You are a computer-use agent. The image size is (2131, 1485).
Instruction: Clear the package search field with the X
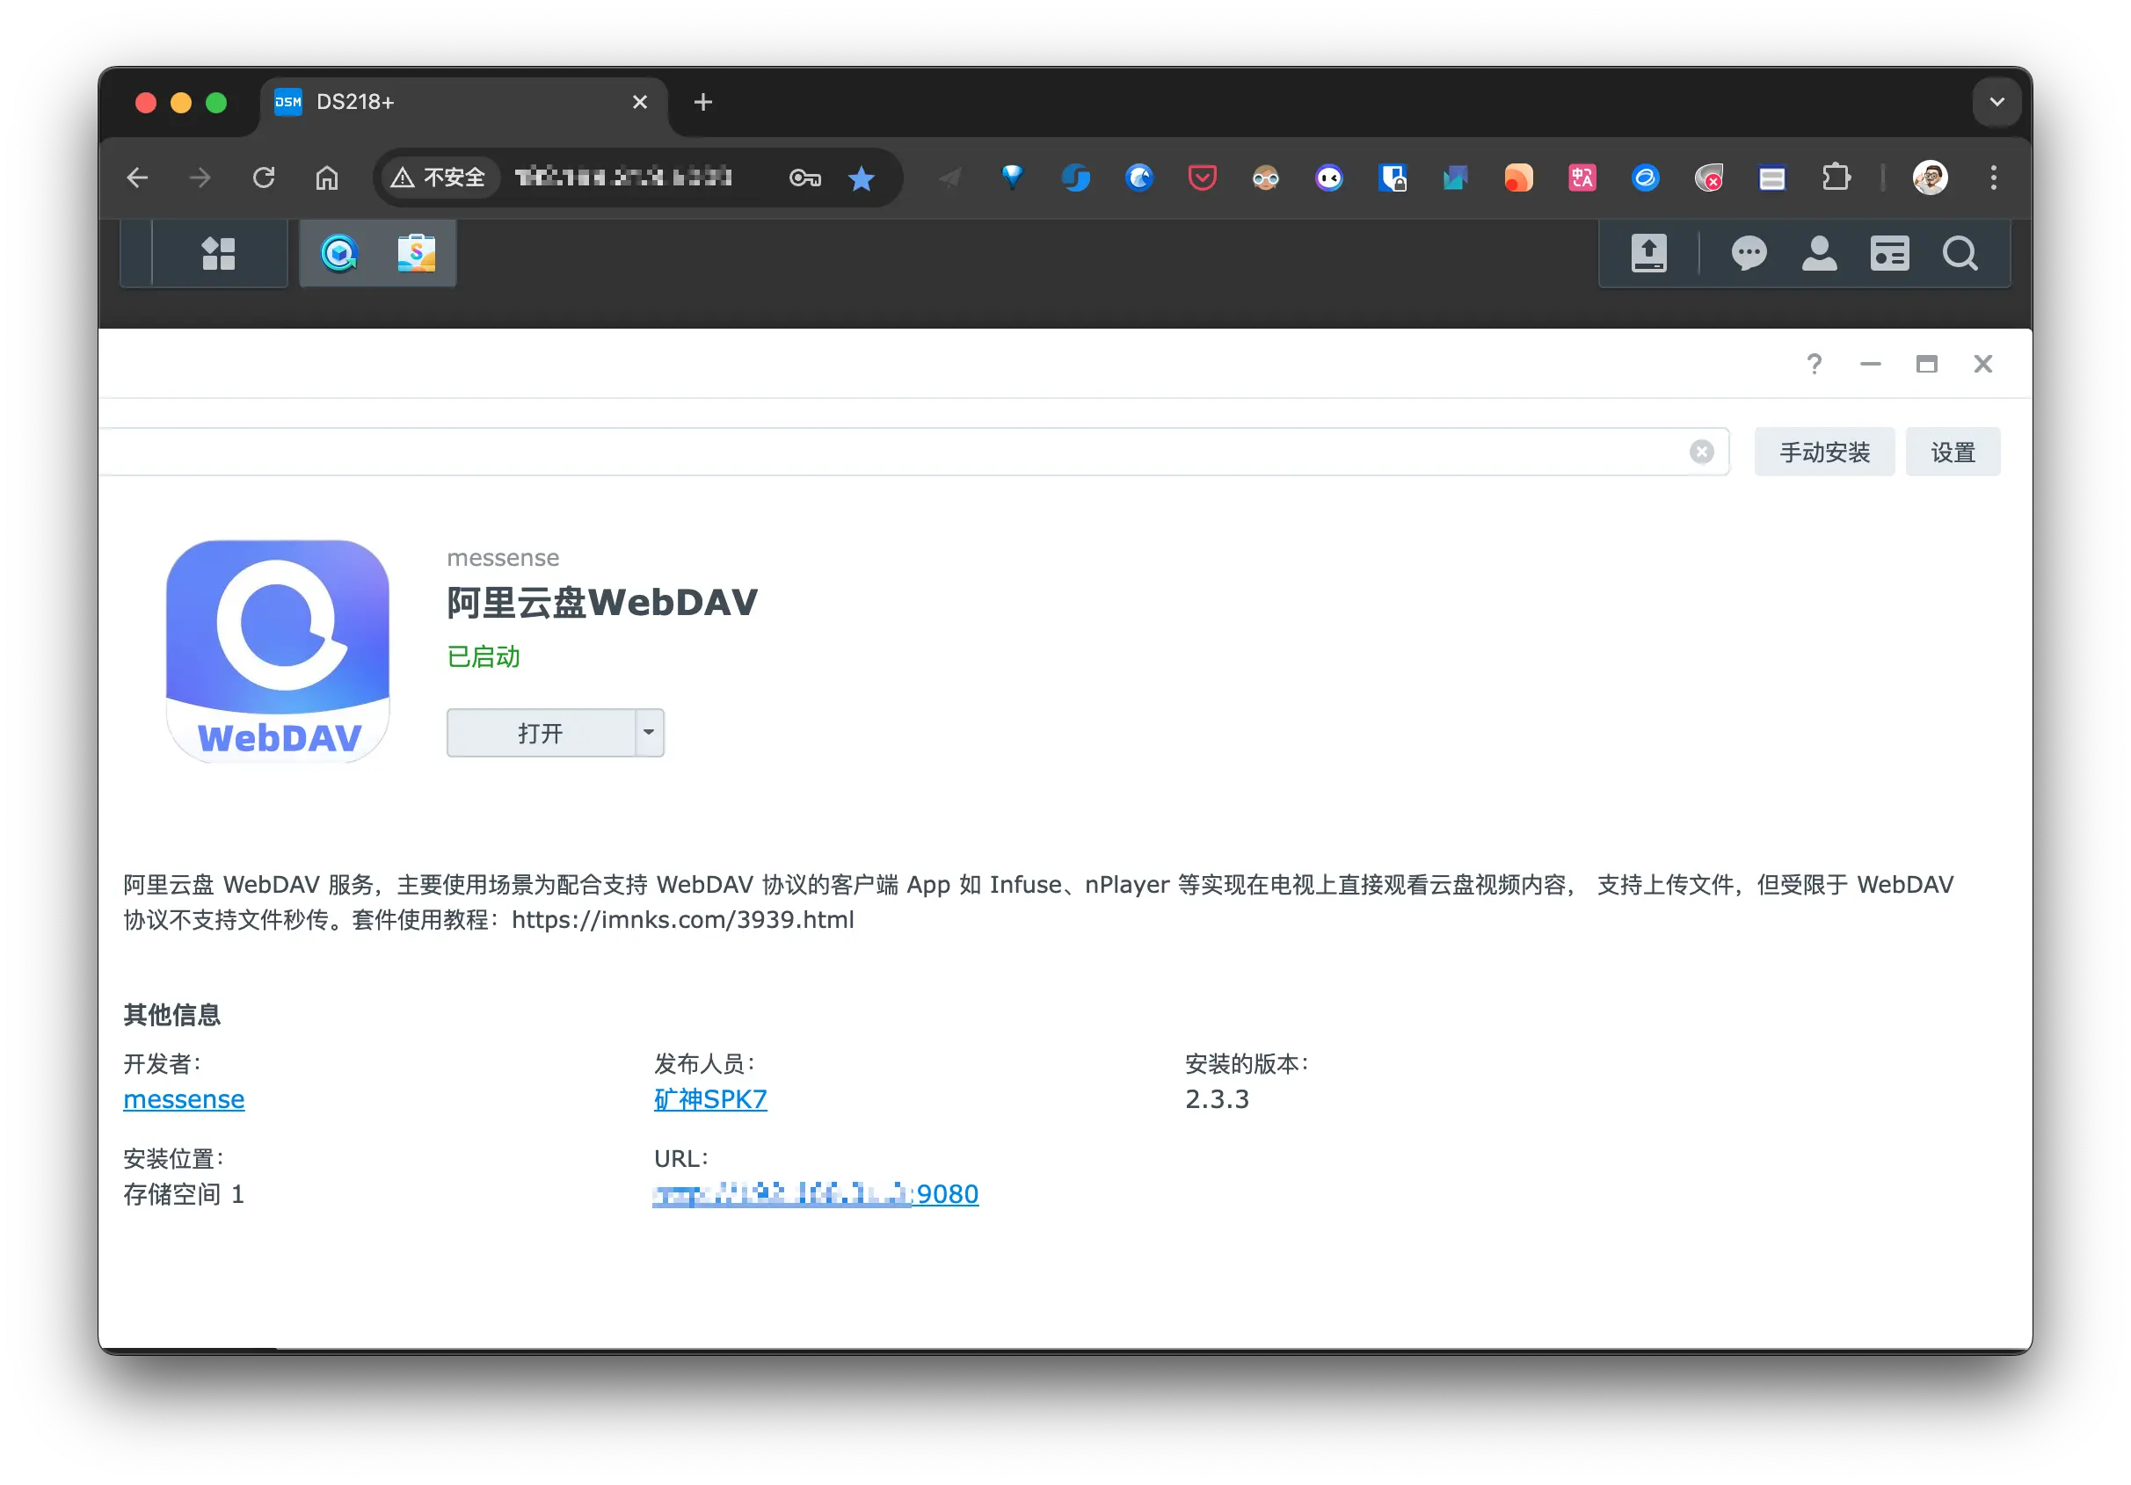[x=1701, y=452]
